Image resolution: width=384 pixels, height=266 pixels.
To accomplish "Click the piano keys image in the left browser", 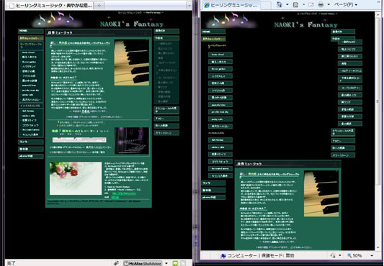I will [132, 63].
